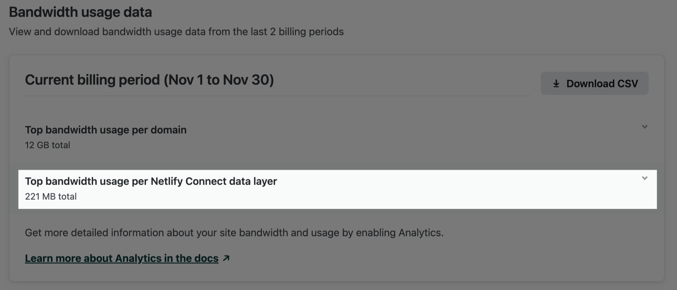Click the 'CSV' text on the download button

pos(627,83)
